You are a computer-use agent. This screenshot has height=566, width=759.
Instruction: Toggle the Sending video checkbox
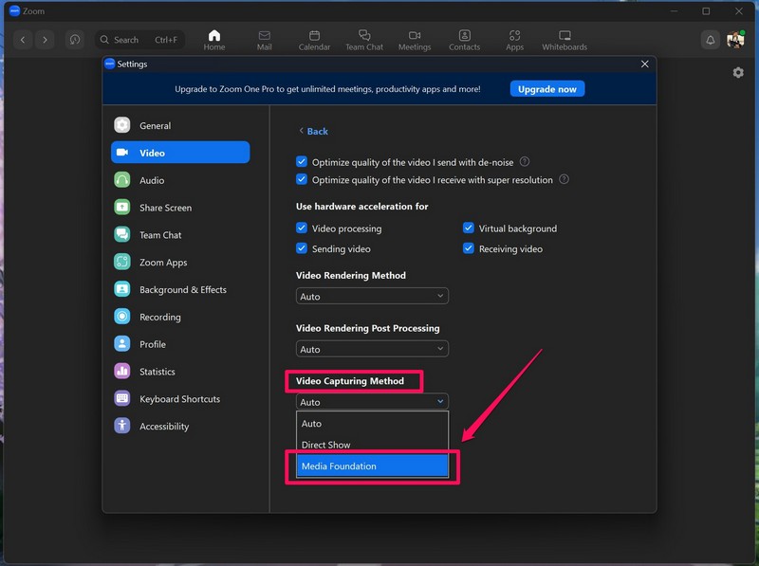click(x=302, y=249)
